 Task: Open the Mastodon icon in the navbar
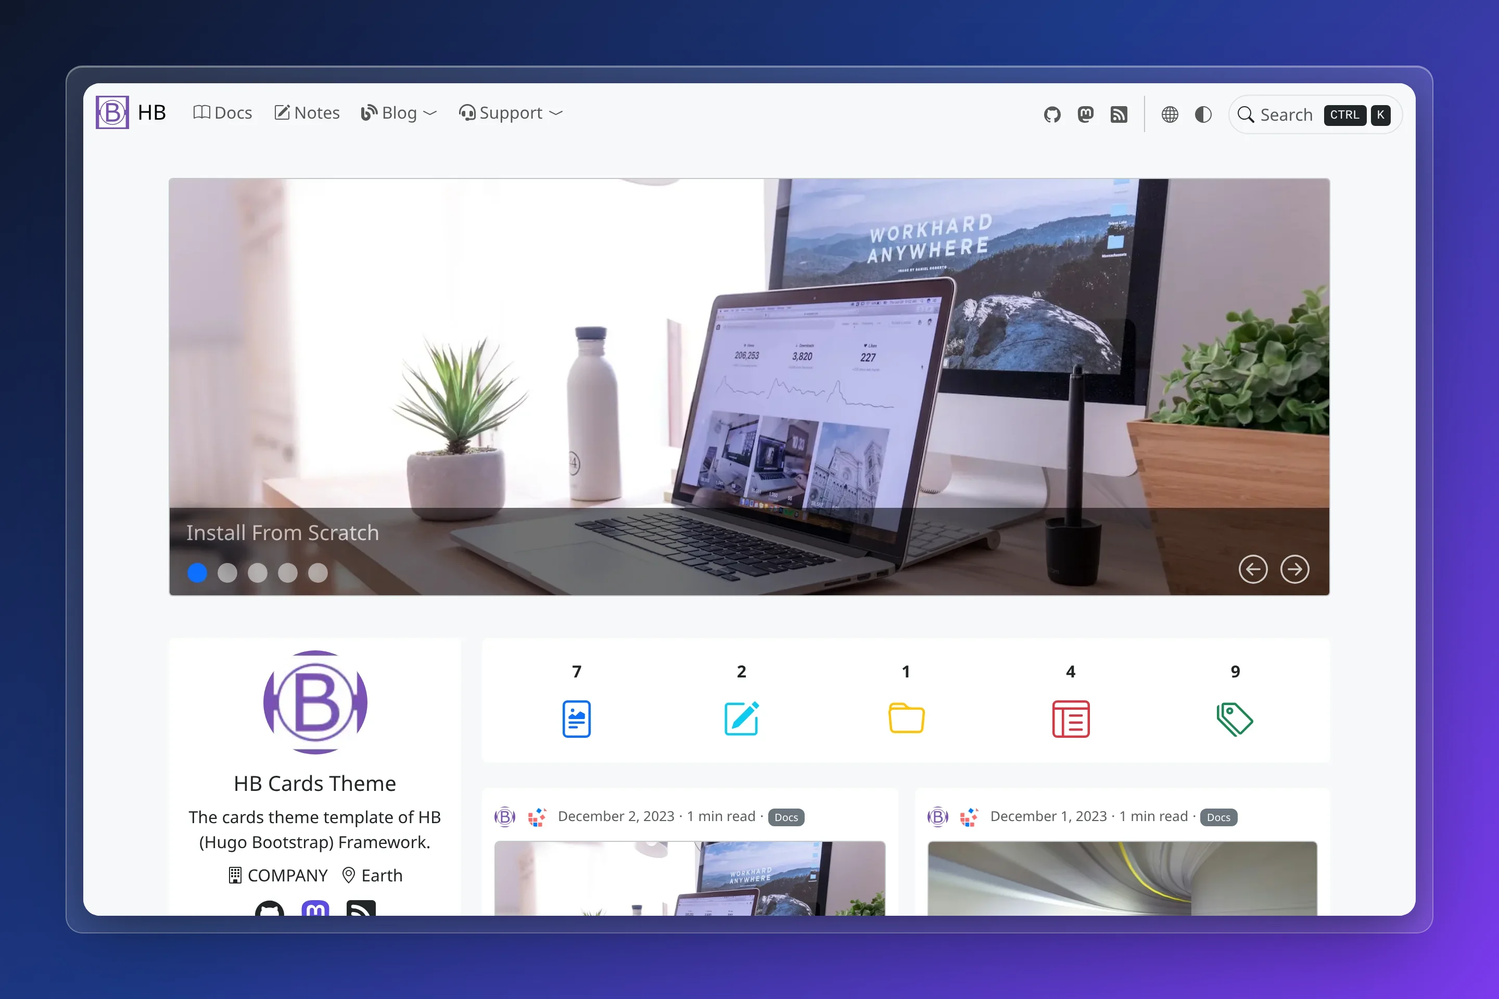(x=1085, y=114)
